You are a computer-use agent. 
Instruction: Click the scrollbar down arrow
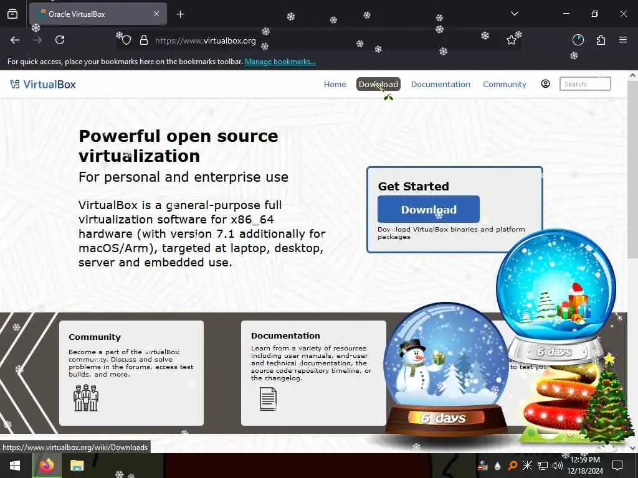click(632, 447)
